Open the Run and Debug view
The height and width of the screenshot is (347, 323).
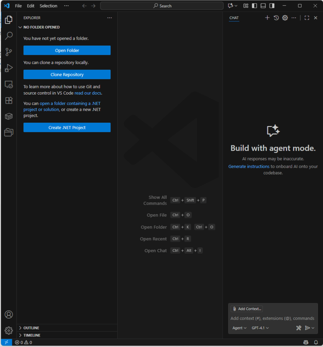pyautogui.click(x=9, y=68)
